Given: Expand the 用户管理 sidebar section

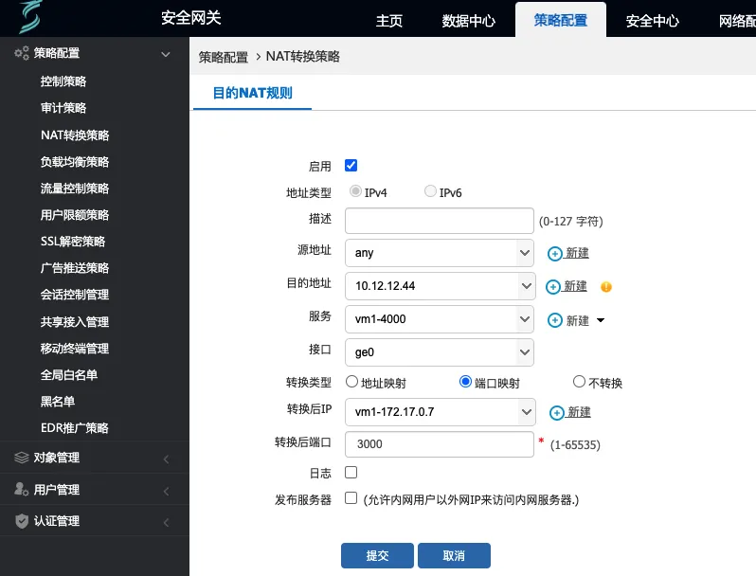Looking at the screenshot, I should [166, 491].
